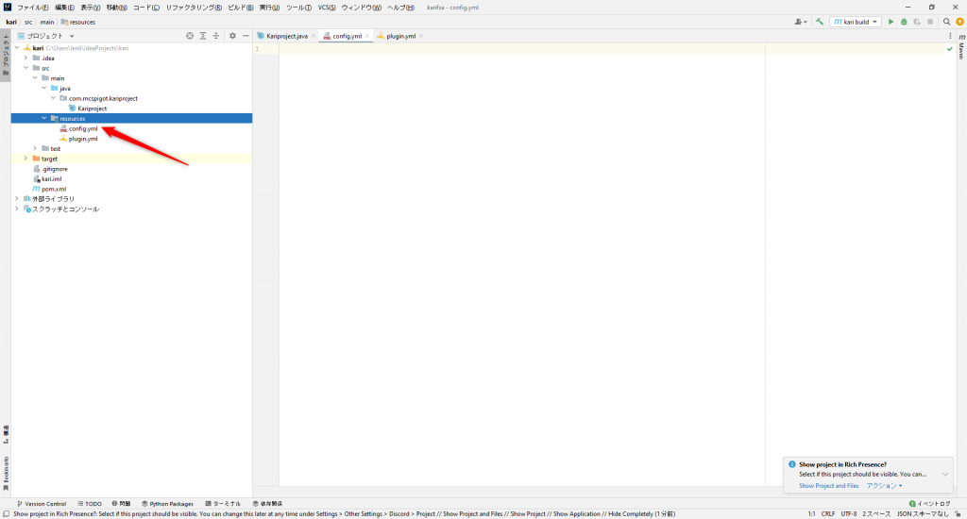Open the VCS menu
The width and height of the screenshot is (967, 519).
pos(326,7)
